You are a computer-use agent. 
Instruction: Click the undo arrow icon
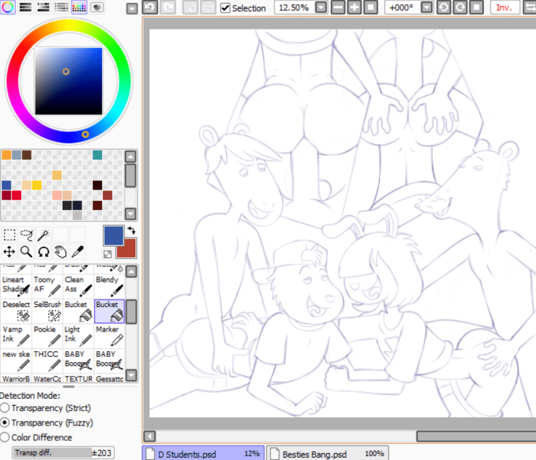pyautogui.click(x=150, y=8)
